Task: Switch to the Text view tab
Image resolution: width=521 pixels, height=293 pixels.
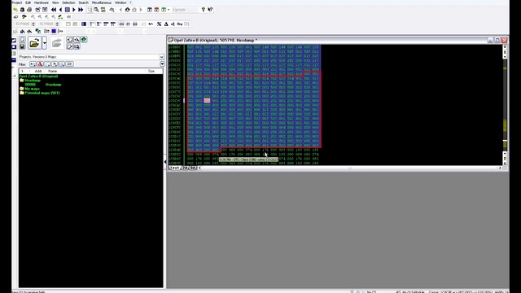Action: (174, 168)
